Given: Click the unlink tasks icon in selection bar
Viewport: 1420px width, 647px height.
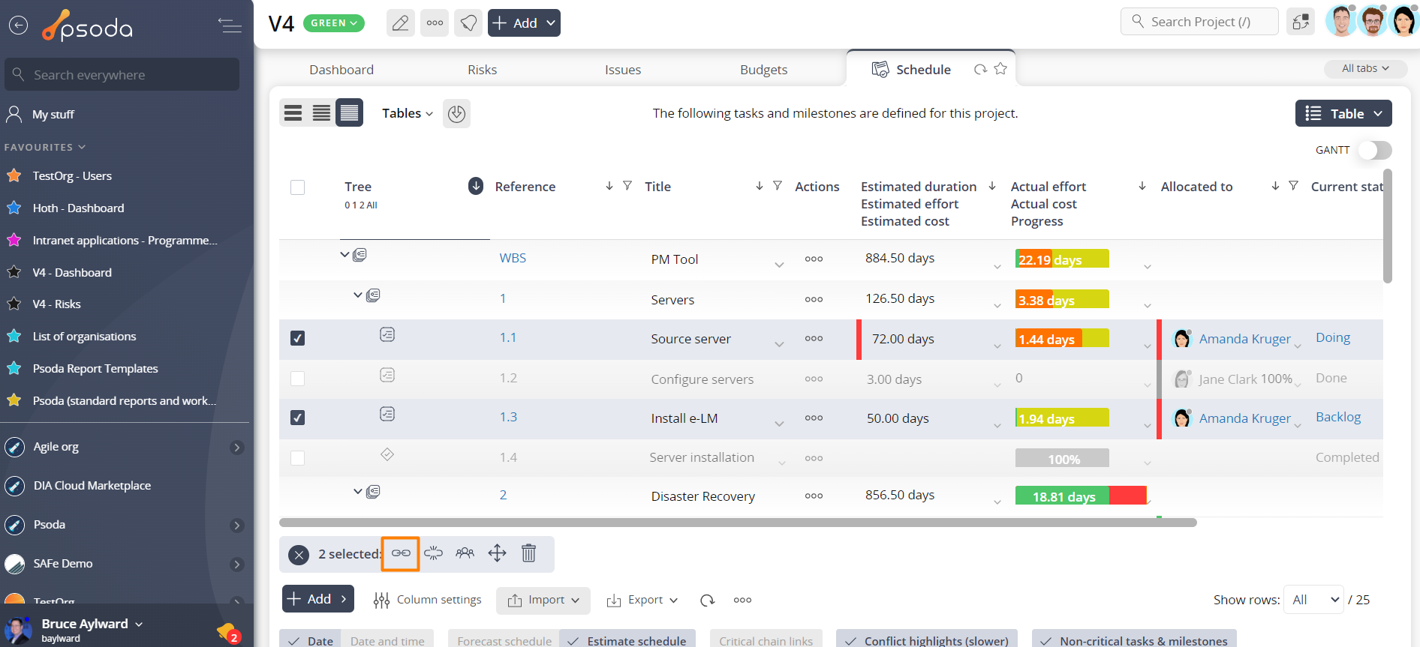Looking at the screenshot, I should point(434,553).
